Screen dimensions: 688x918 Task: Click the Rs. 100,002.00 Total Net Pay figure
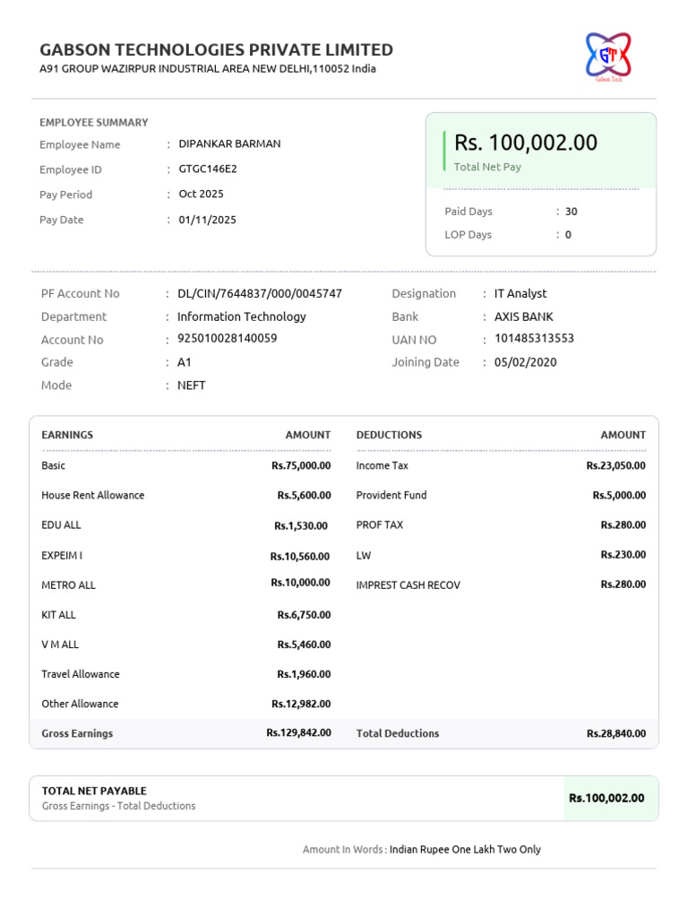pyautogui.click(x=525, y=143)
